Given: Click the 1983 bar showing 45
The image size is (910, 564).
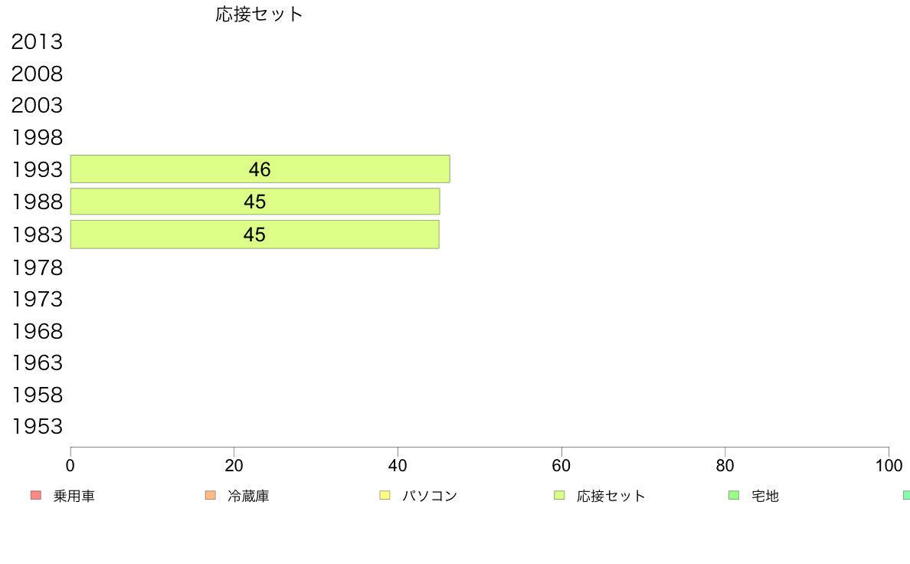Looking at the screenshot, I should tap(255, 234).
